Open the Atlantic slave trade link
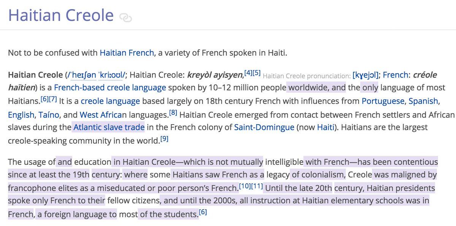Screen dimensions: 456x226 click(x=109, y=127)
